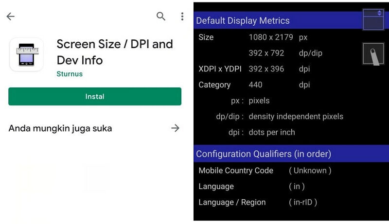This screenshot has width=389, height=224.
Task: Tap the XDPI x YDPI row
Action: click(254, 69)
